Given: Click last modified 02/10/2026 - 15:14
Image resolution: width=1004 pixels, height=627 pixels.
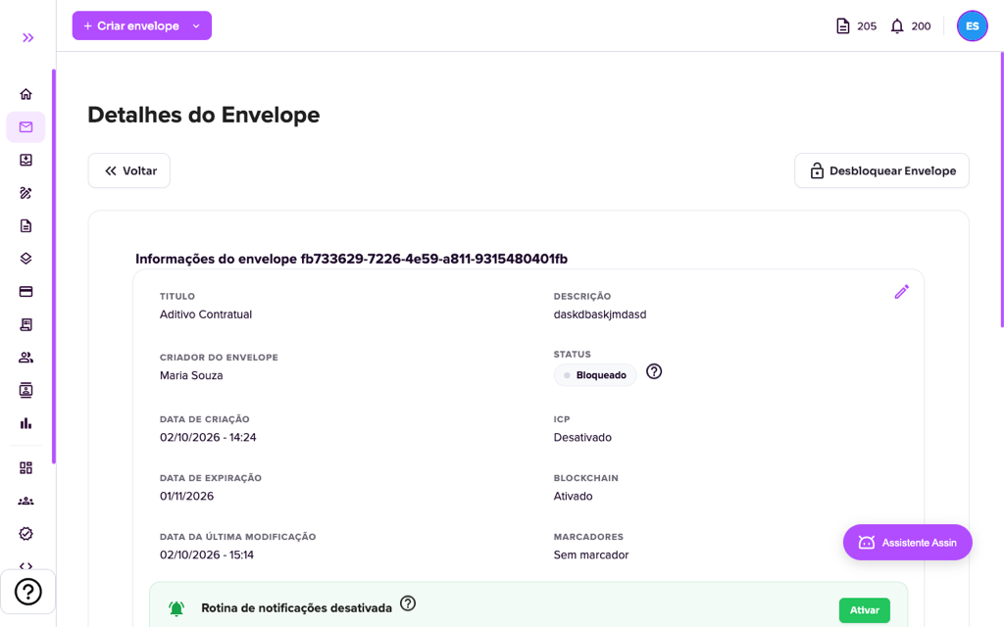Looking at the screenshot, I should [207, 555].
